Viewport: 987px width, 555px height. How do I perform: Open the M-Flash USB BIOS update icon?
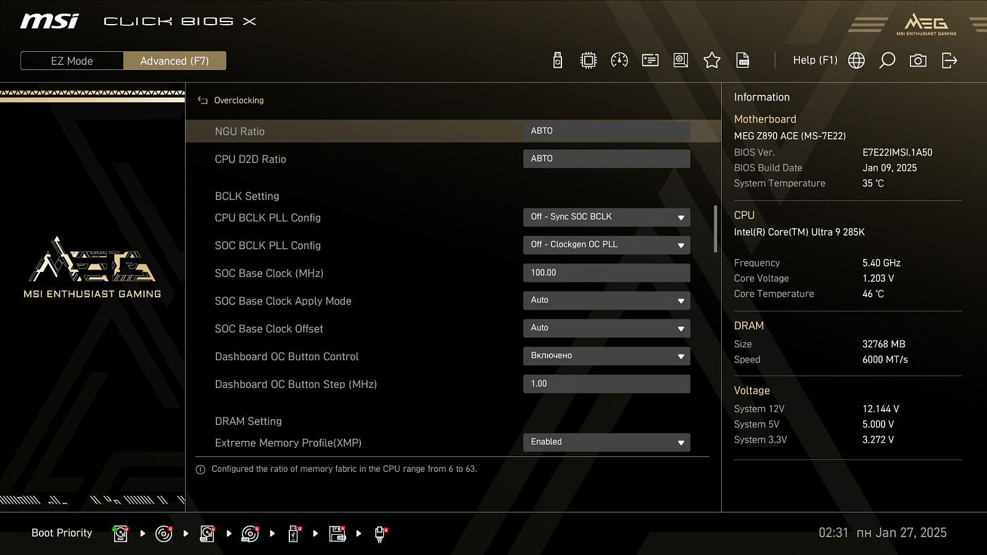click(x=558, y=60)
